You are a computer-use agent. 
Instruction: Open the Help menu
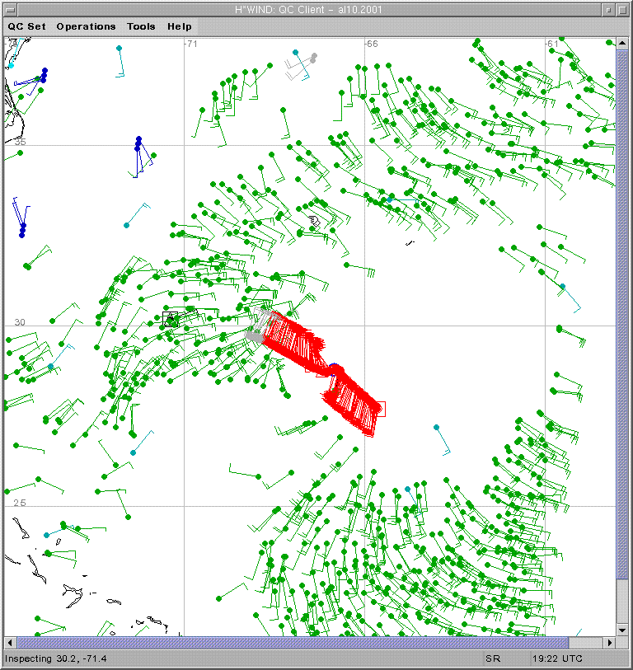pos(180,26)
